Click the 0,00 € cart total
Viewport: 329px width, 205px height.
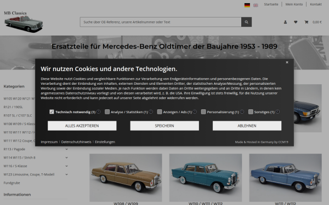[x=317, y=22]
